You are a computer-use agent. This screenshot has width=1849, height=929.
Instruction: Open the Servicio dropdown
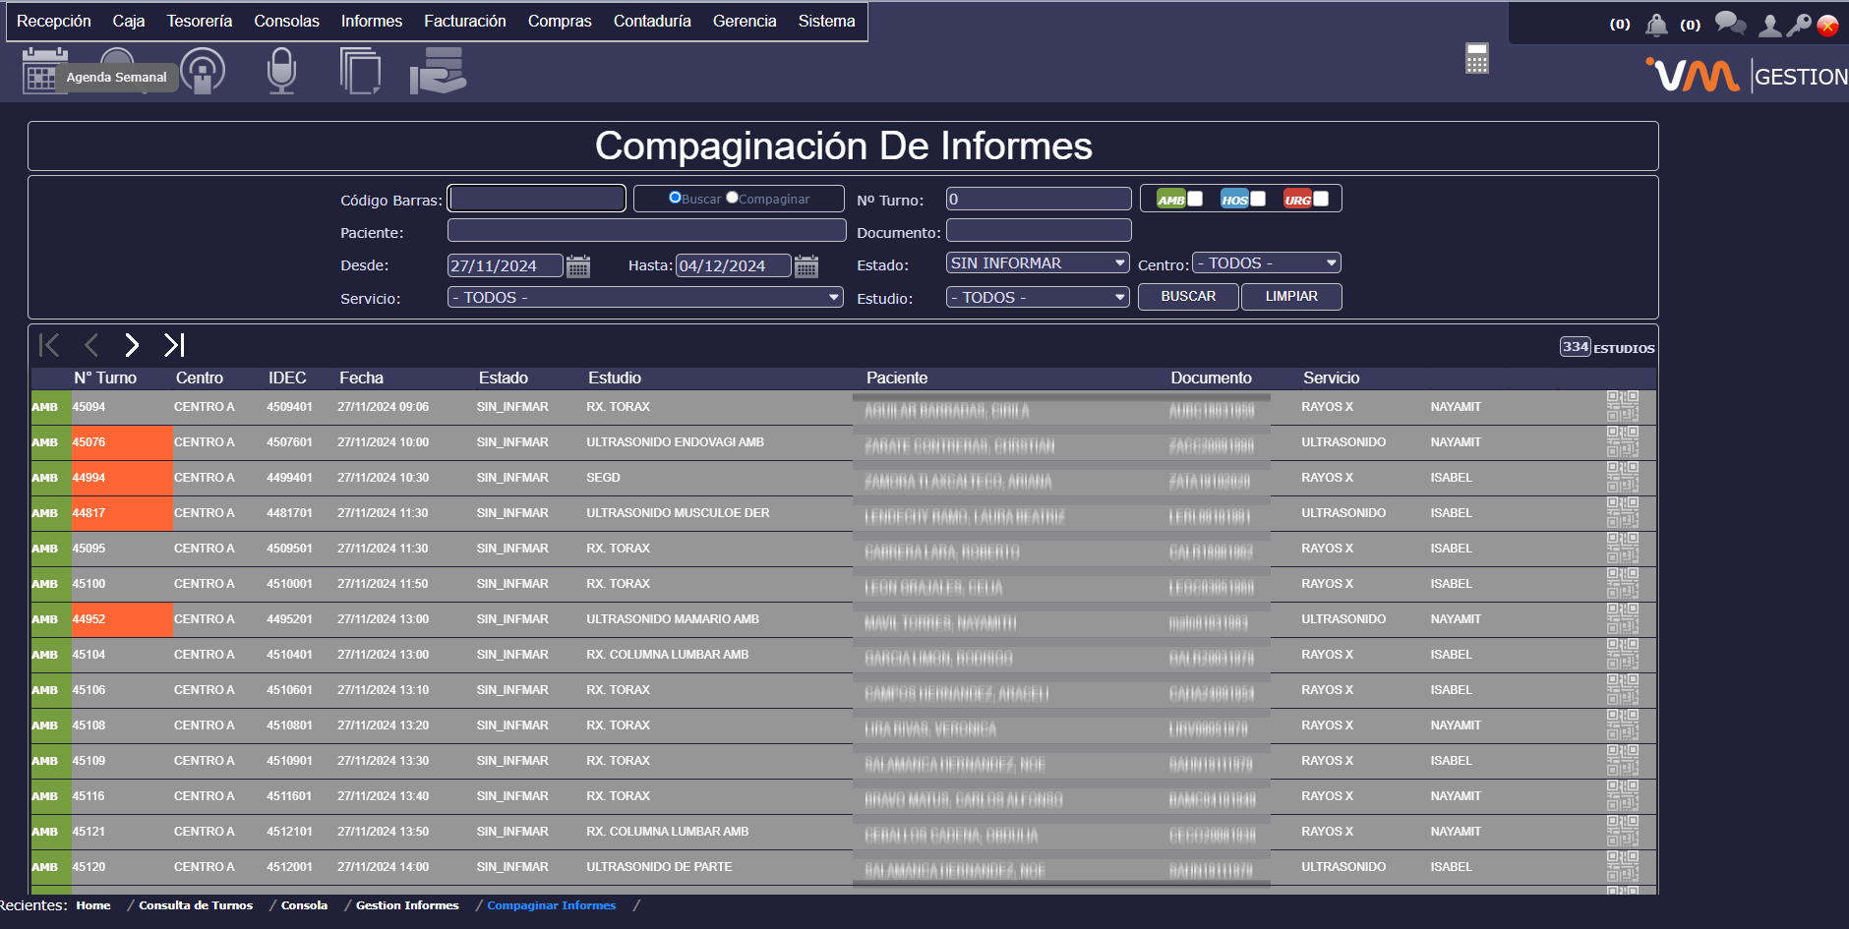coord(645,297)
